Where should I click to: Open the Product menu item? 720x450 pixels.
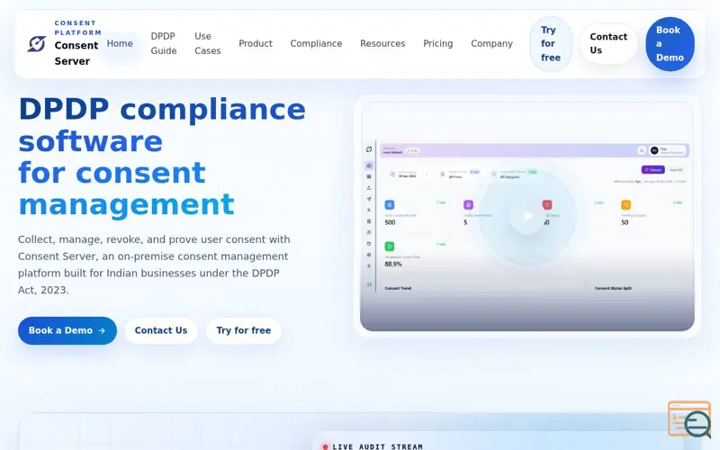pyautogui.click(x=256, y=43)
